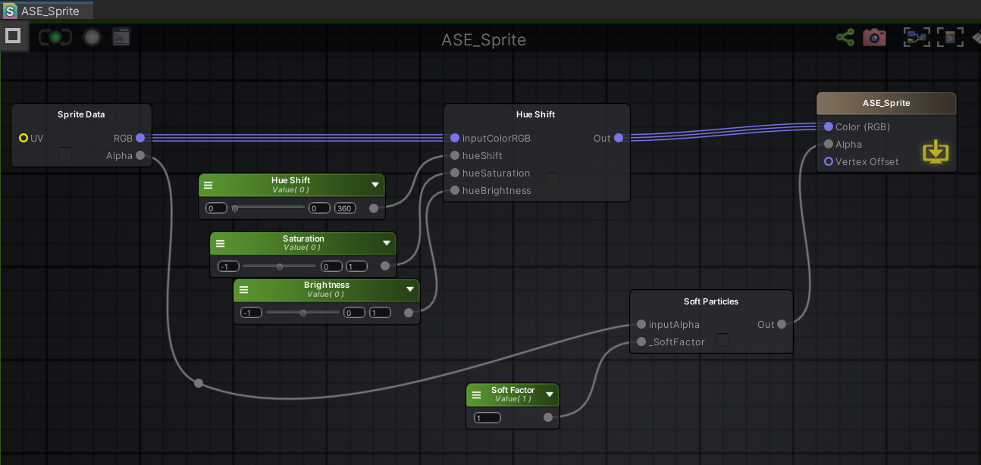Screen dimensions: 981x465
Task: Click yellow download icon on ASE_Sprite node
Action: [936, 152]
